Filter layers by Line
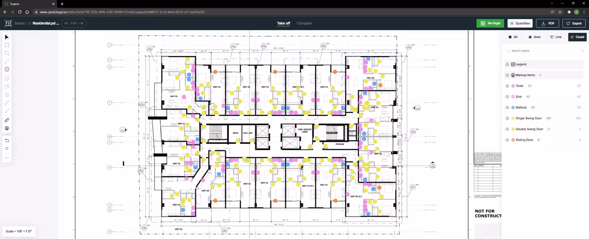Screen dimensions: 589x239 click(x=556, y=37)
